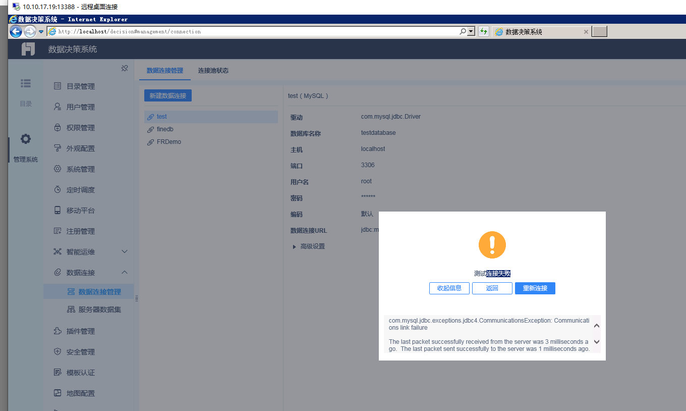Click the error message scroll down arrow
This screenshot has height=411, width=686.
click(x=597, y=342)
